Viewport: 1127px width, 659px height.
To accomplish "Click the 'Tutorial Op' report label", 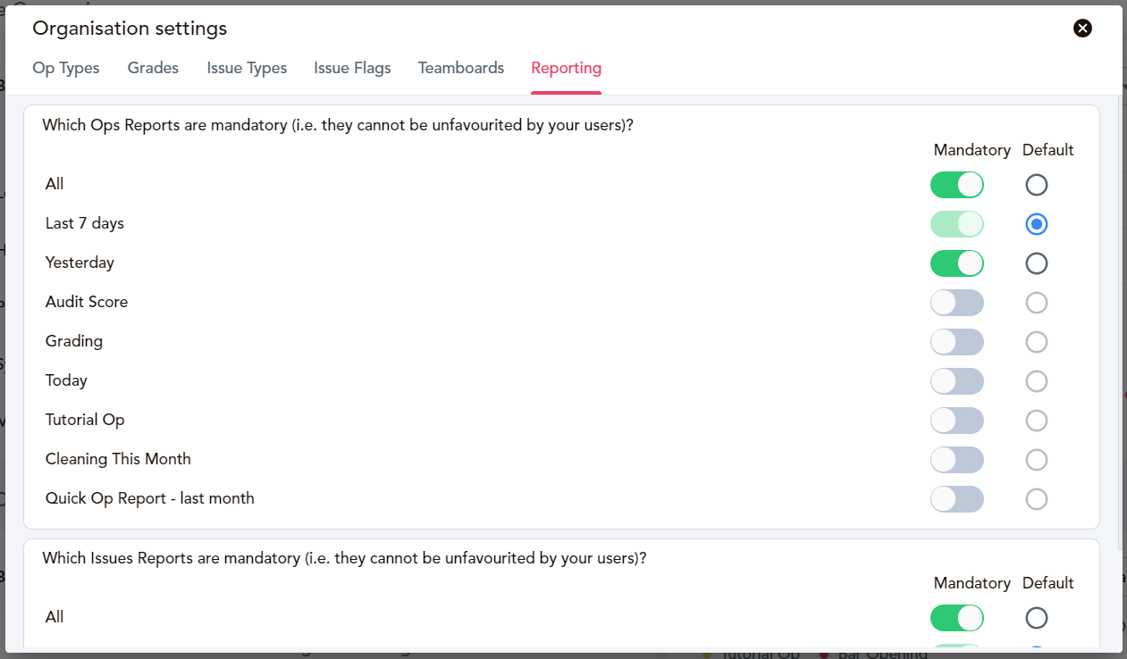I will [85, 420].
